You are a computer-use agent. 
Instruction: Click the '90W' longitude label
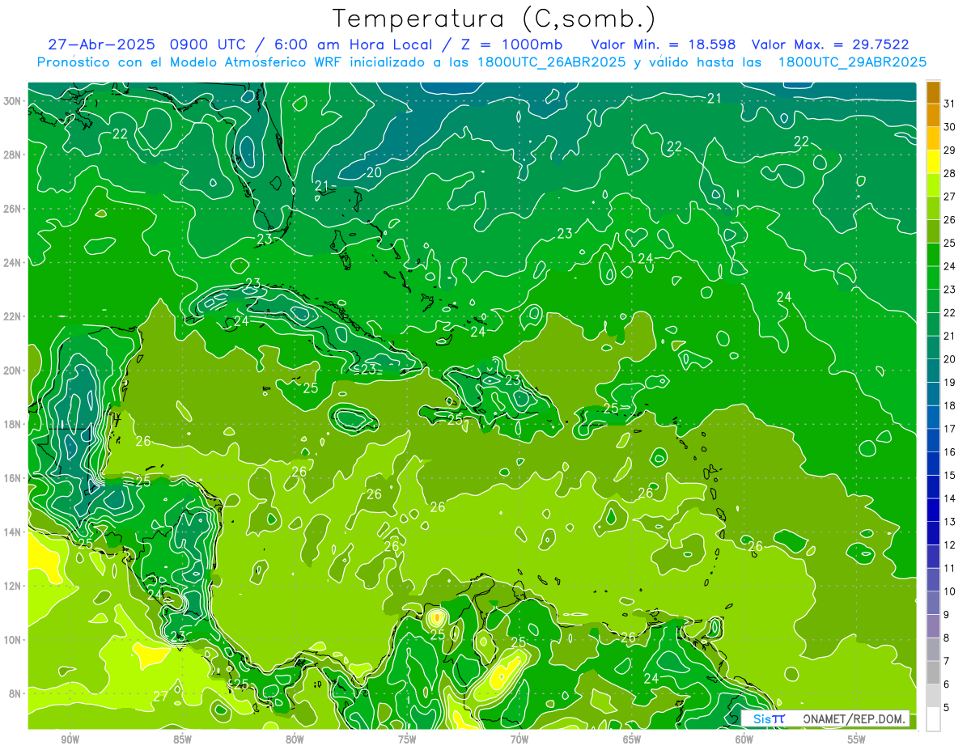point(70,739)
